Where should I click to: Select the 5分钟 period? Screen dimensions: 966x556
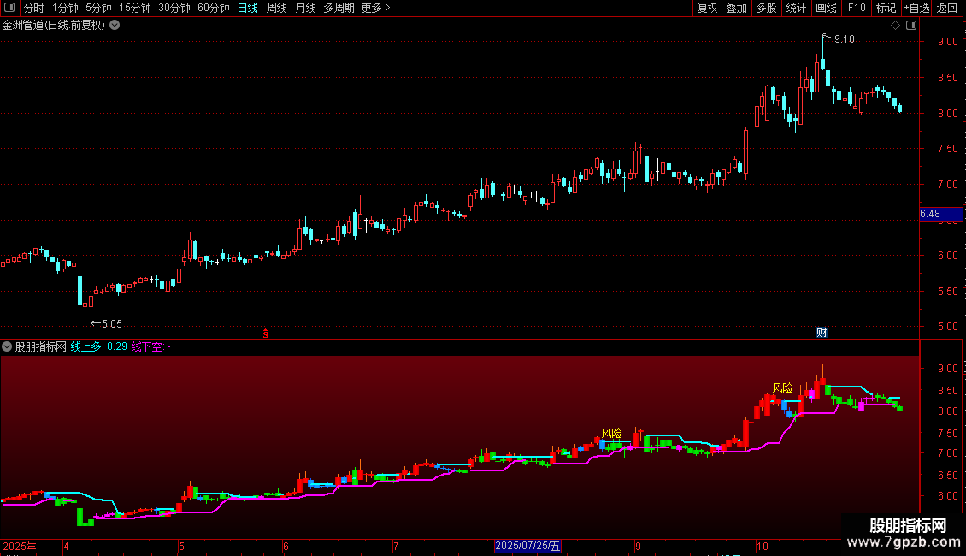point(98,8)
